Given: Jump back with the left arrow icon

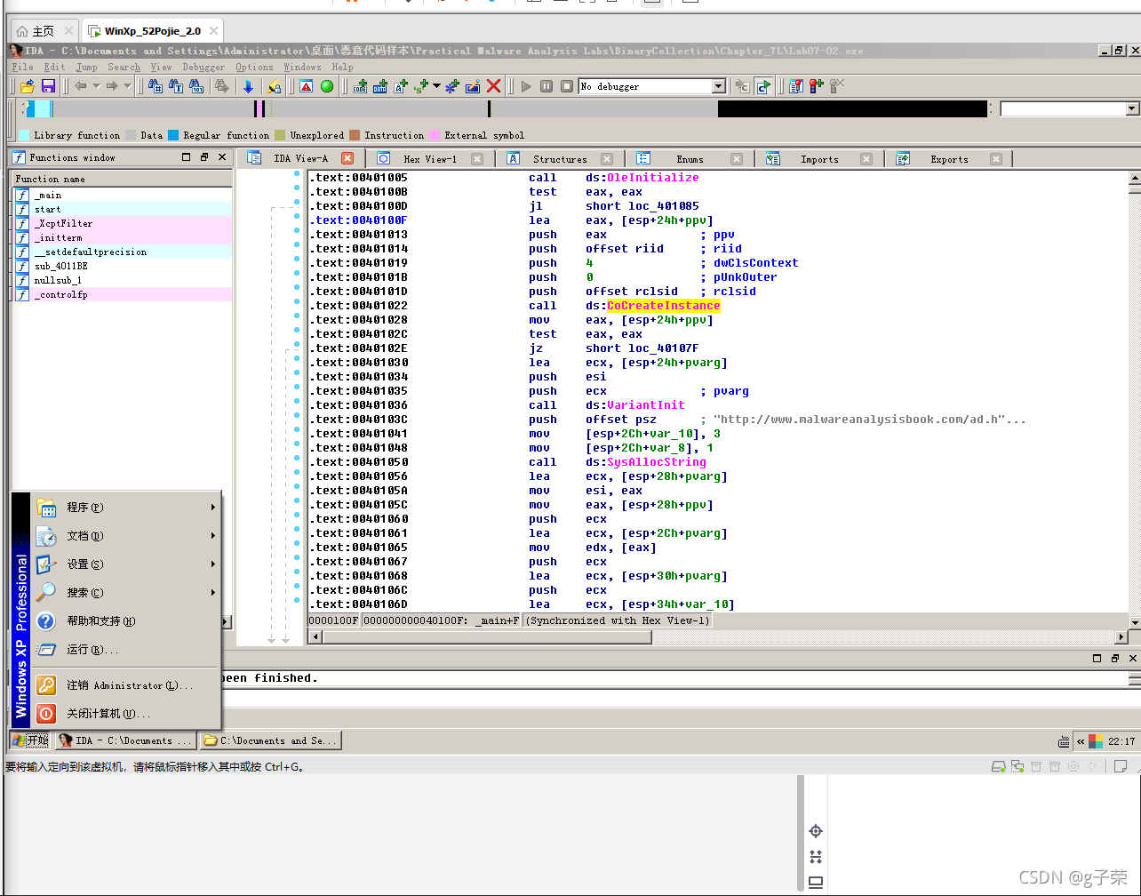Looking at the screenshot, I should pos(80,86).
